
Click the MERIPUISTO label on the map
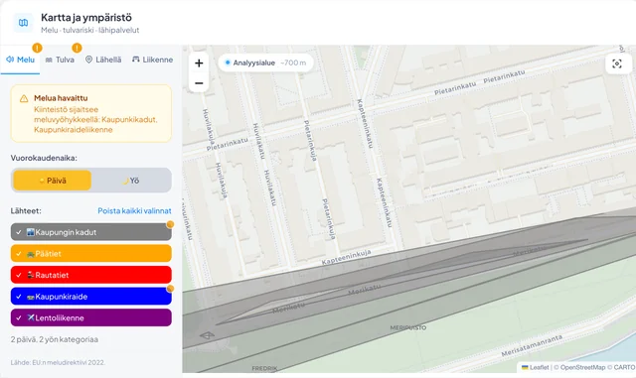point(408,327)
